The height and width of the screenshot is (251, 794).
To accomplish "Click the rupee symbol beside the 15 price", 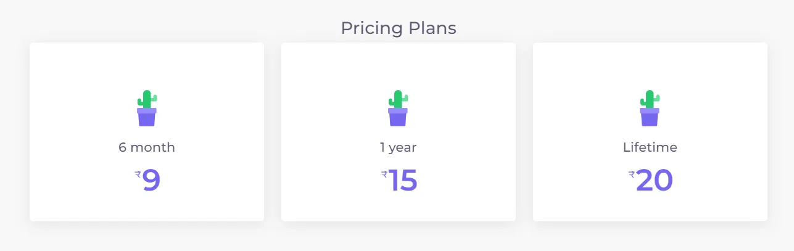I will [384, 175].
